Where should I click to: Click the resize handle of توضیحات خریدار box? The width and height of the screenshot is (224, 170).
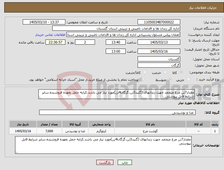point(16,152)
